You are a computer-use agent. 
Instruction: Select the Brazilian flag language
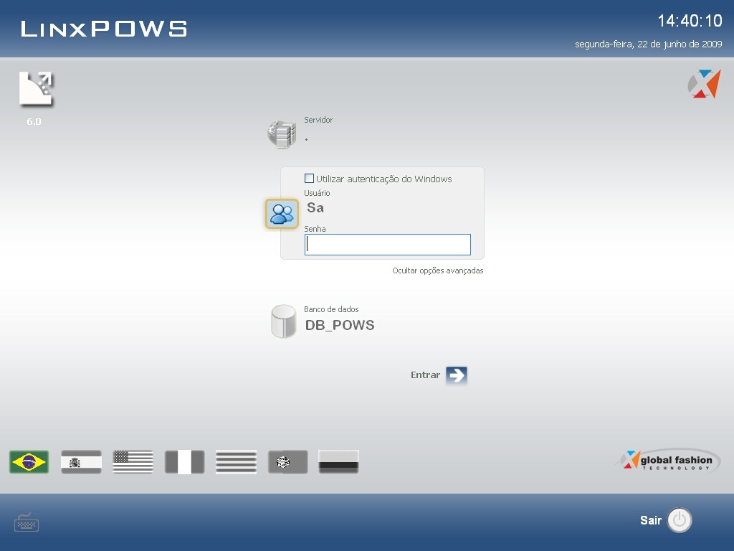coord(29,462)
